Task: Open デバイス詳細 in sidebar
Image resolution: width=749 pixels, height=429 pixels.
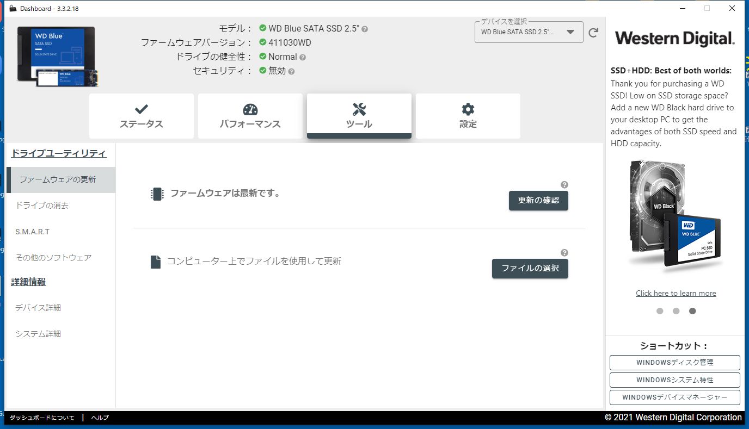Action: tap(61, 308)
